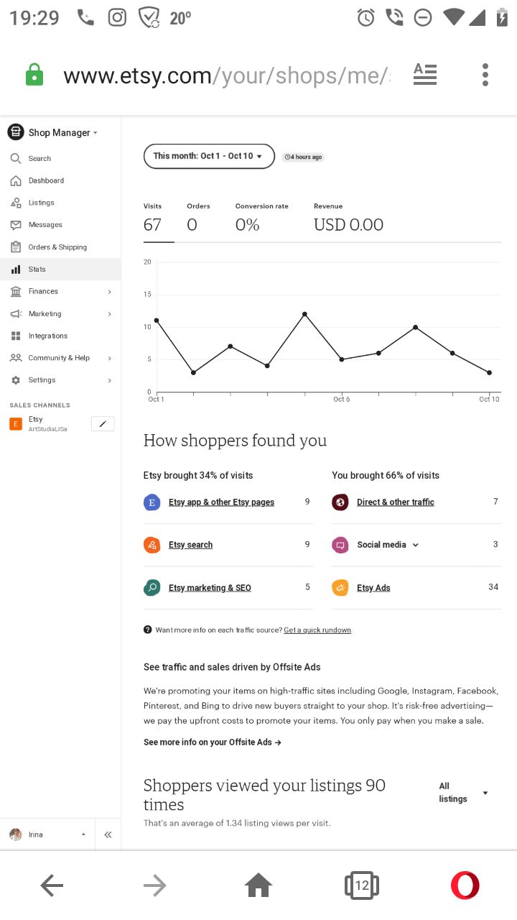Tap the green padlock security icon

[34, 75]
